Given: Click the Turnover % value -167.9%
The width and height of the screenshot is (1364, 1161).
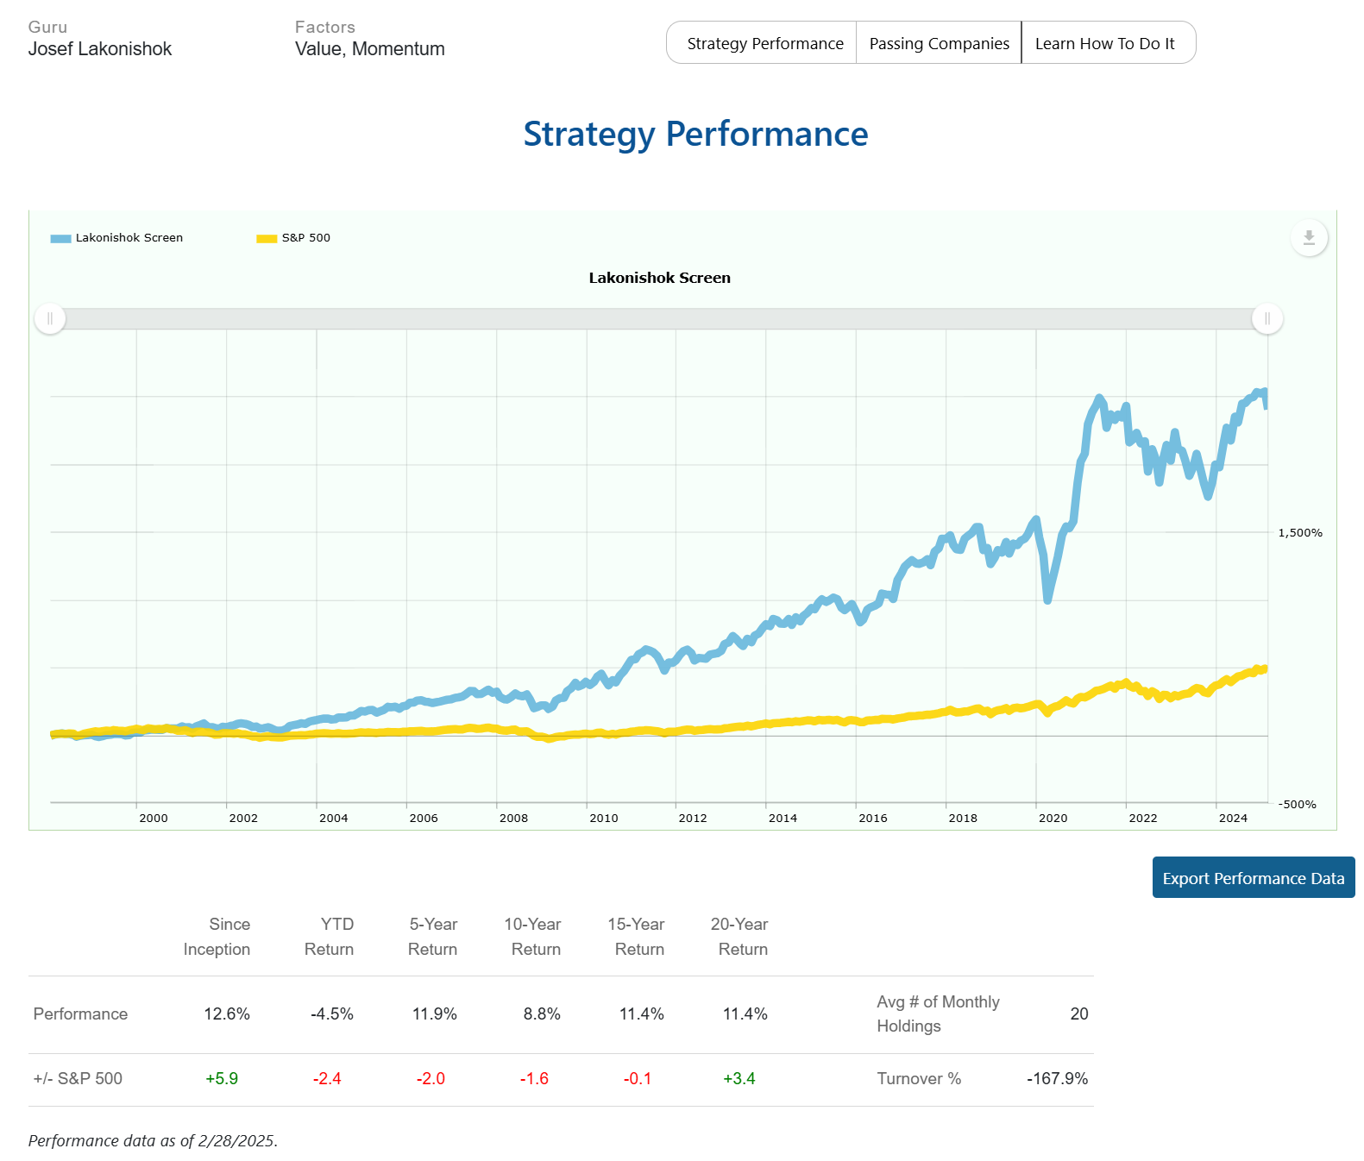Looking at the screenshot, I should [x=1057, y=1079].
